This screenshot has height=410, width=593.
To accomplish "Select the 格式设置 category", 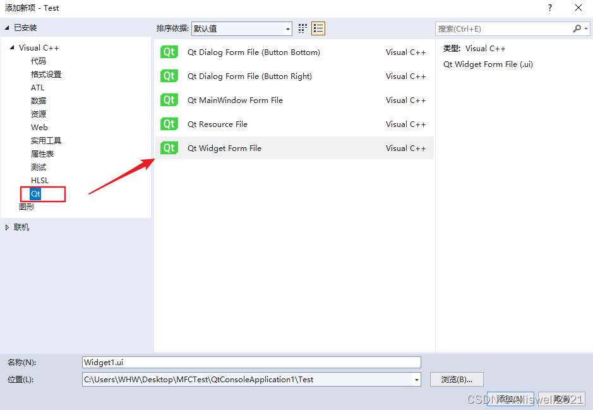I will [46, 74].
